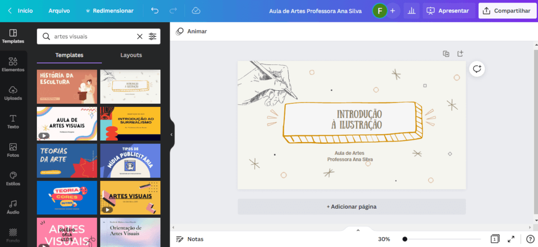Click the redo arrow icon
Screen dimensions: 538x247
click(x=173, y=11)
